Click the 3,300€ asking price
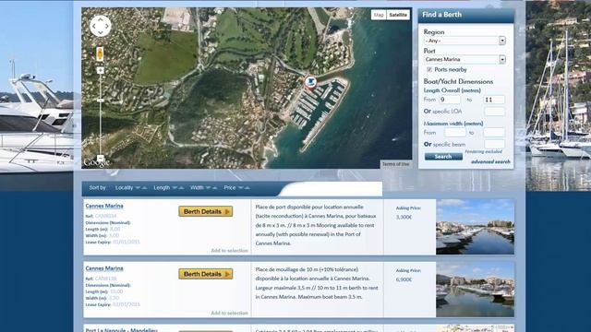Viewport: 591px width, 332px height. 404,218
